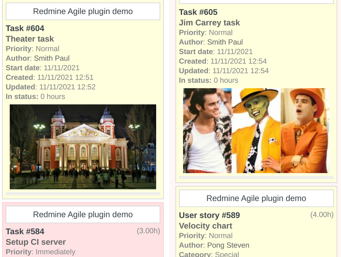341x257 pixels.
Task: Click the Redmine Agile plugin demo banner above User story #589
Action: 256,198
